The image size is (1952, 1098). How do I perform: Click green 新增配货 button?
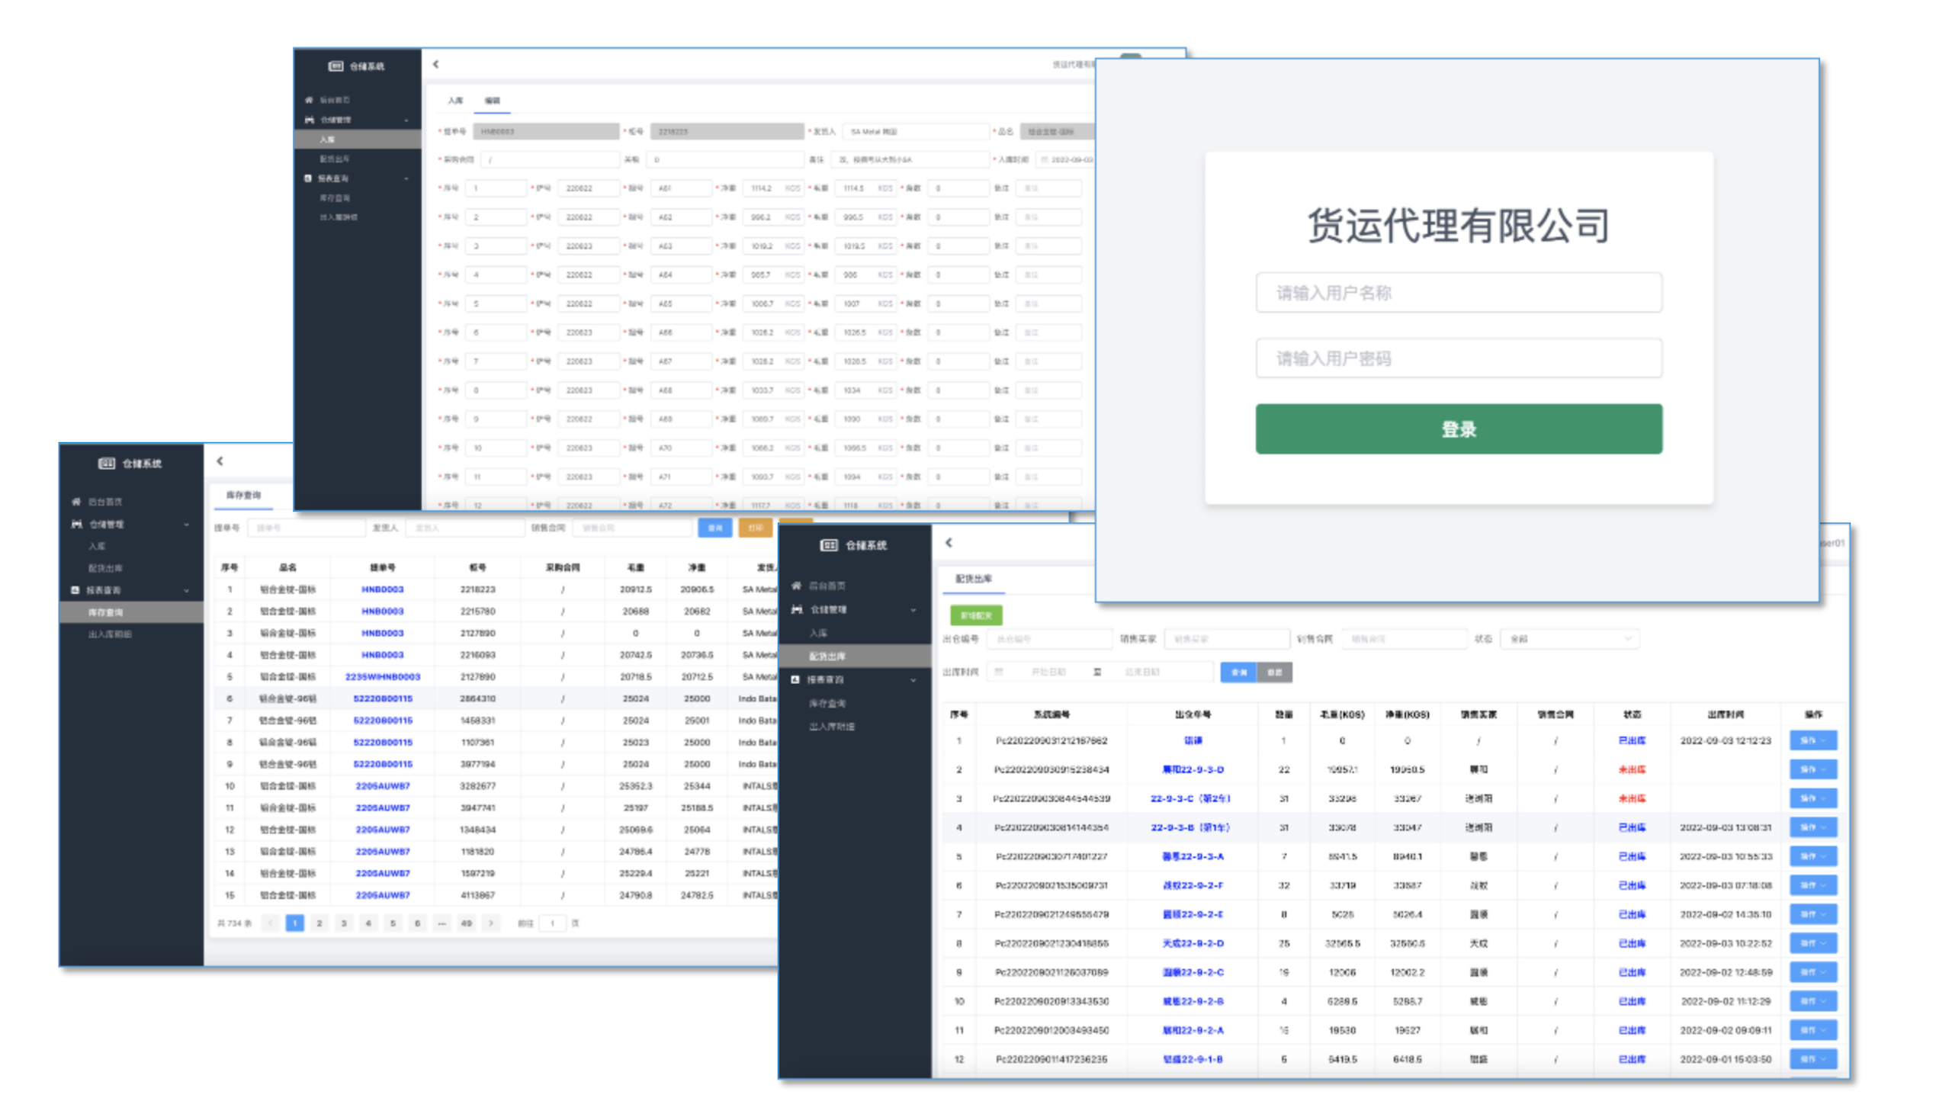coord(976,615)
